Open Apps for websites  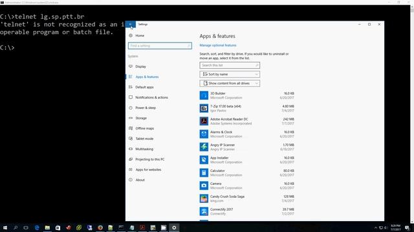[148, 169]
